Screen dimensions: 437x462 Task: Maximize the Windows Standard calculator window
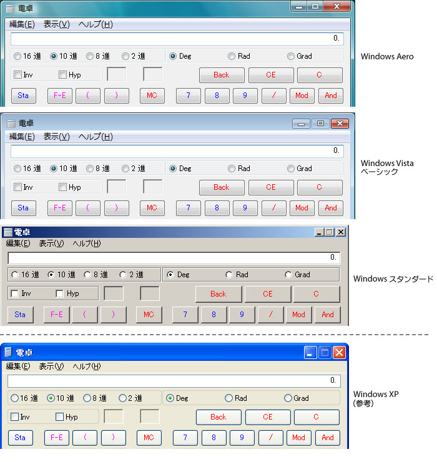pos(329,232)
